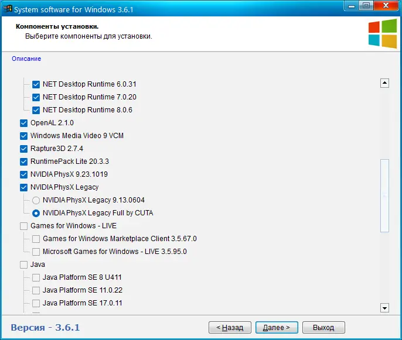Go back with the Назад button

coord(230,328)
